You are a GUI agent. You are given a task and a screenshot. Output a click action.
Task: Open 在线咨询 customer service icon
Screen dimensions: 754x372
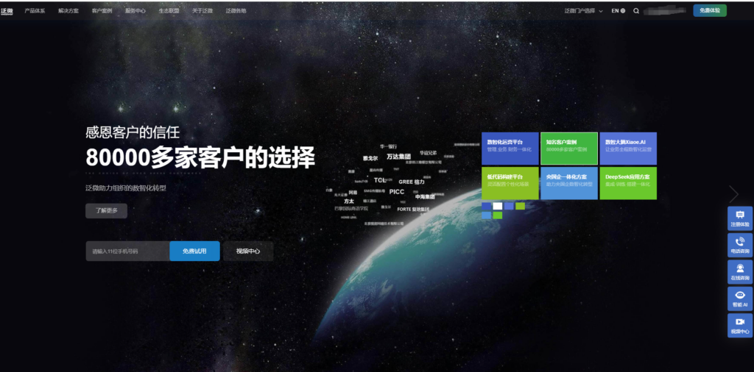(739, 272)
